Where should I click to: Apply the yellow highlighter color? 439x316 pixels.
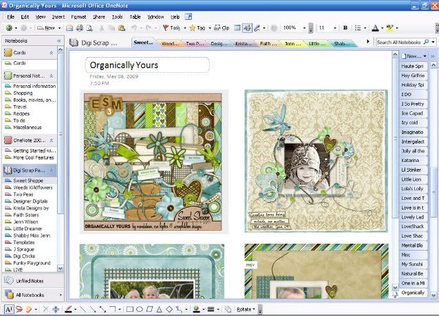[389, 27]
